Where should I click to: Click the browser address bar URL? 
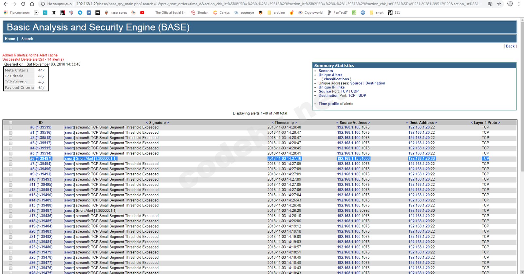[279, 4]
